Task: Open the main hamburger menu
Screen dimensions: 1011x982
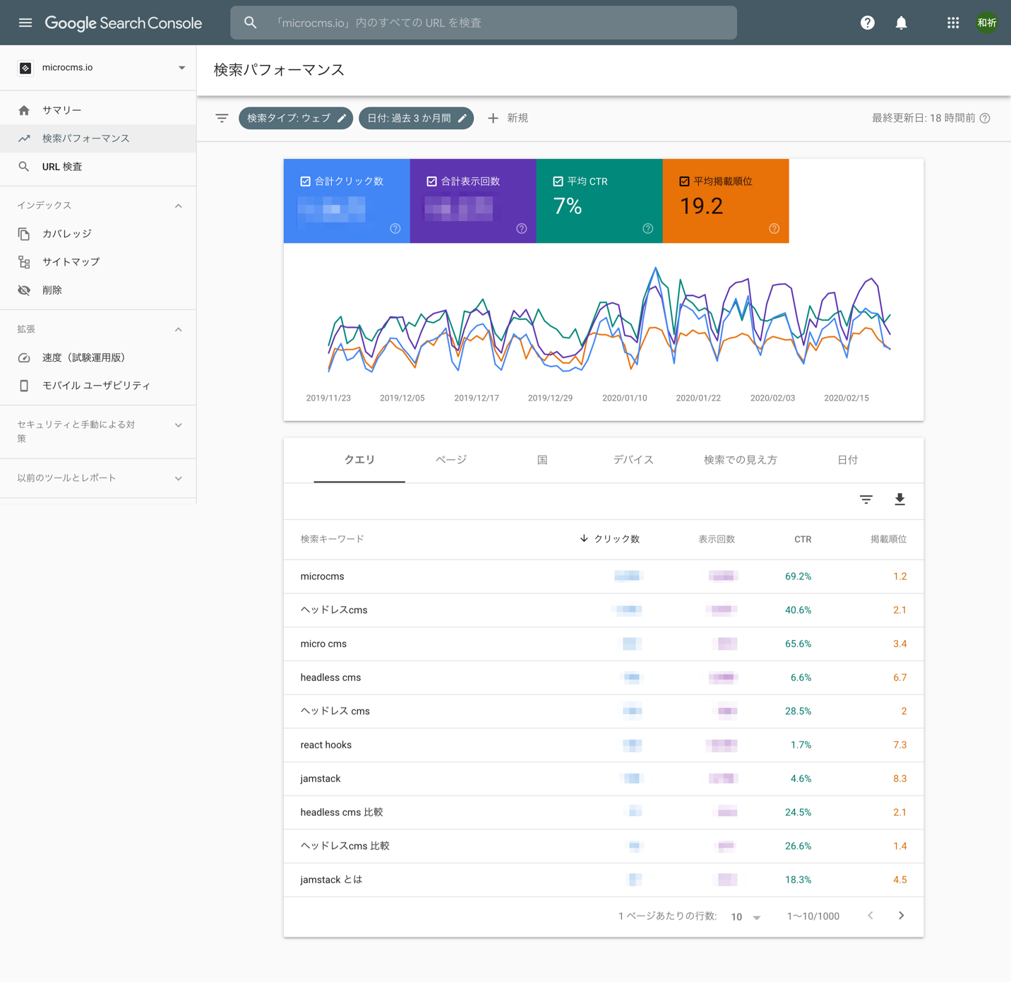Action: (x=25, y=23)
